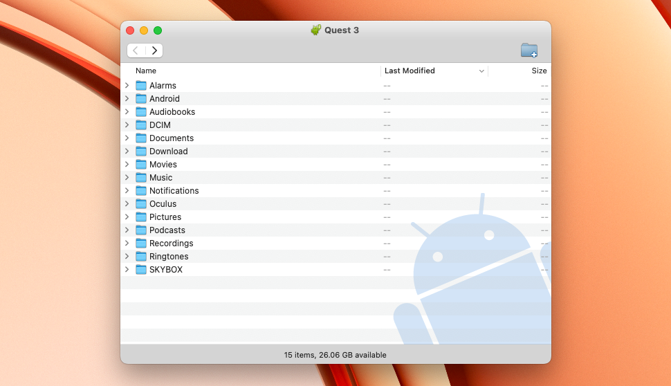Click the Oculus folder icon
671x386 pixels.
click(141, 204)
